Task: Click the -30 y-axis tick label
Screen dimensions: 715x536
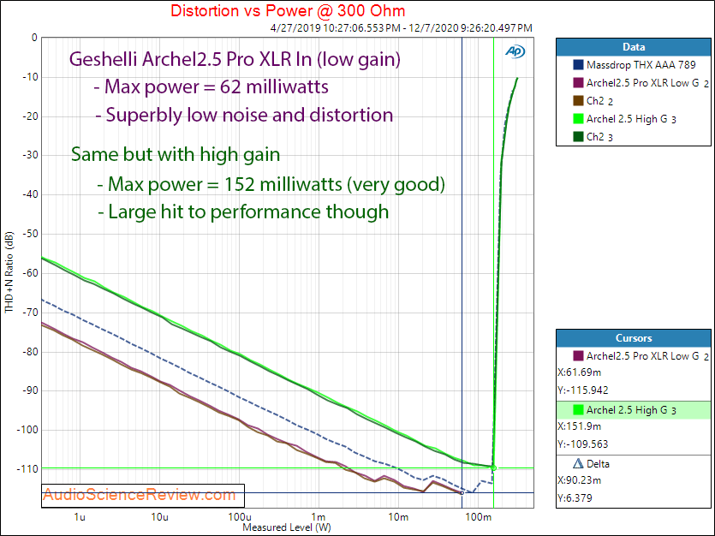Action: pyautogui.click(x=30, y=156)
